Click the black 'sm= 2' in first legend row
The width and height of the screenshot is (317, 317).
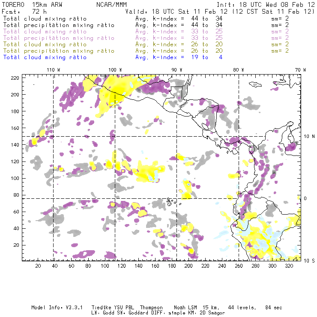point(280,18)
